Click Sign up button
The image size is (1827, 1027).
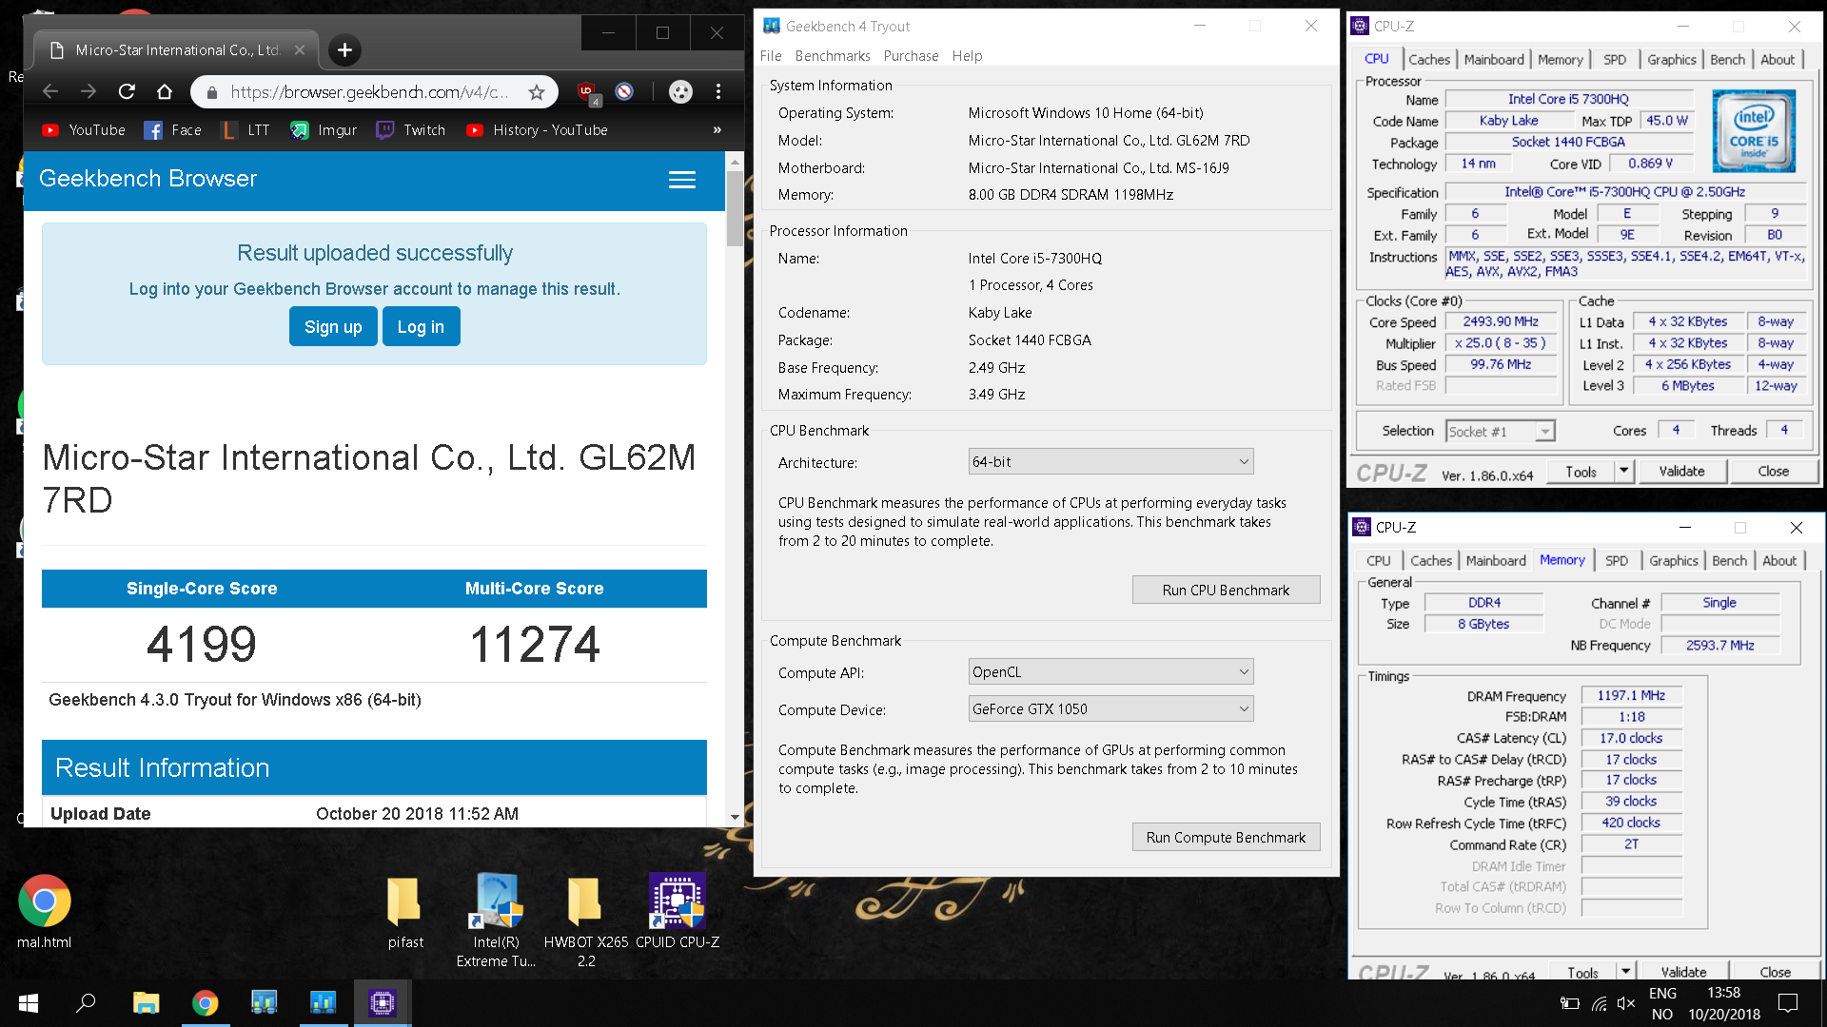[x=333, y=326]
